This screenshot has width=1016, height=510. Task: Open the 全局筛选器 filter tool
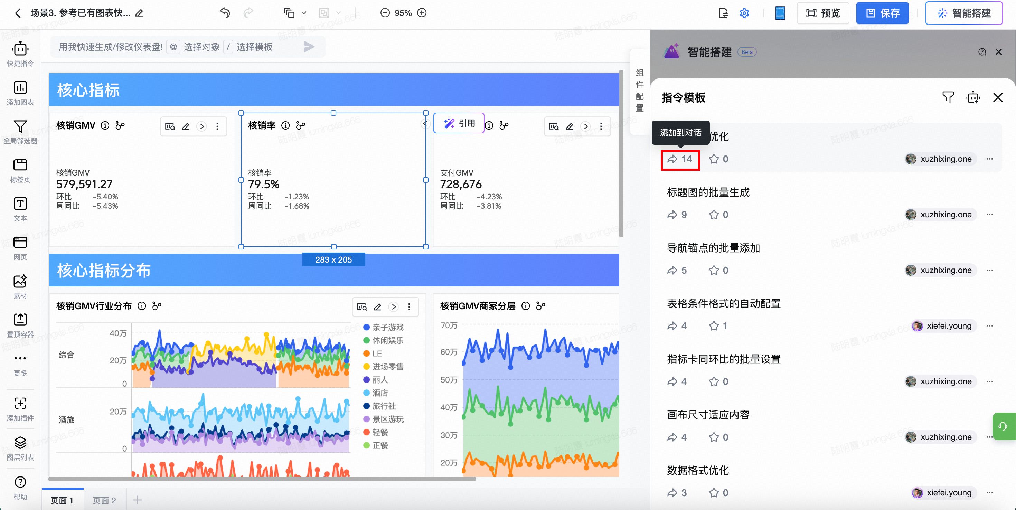20,126
